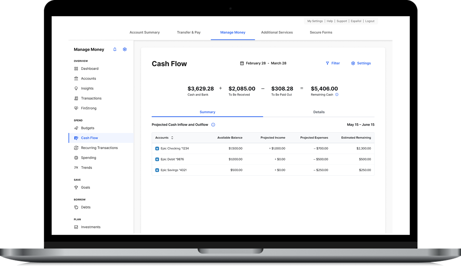Click the Cash Flow sidebar icon
This screenshot has width=461, height=266.
[x=76, y=138]
